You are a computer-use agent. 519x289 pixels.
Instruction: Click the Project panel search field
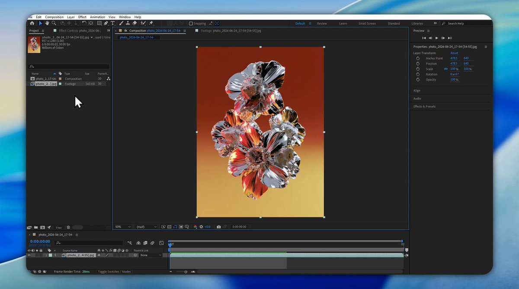pos(68,67)
